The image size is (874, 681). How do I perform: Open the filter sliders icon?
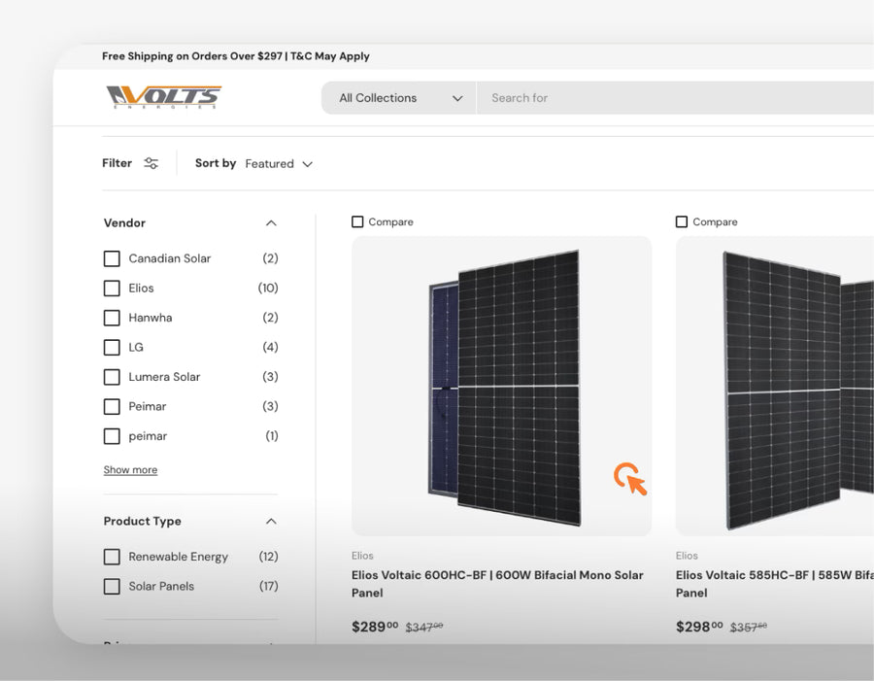pyautogui.click(x=151, y=163)
